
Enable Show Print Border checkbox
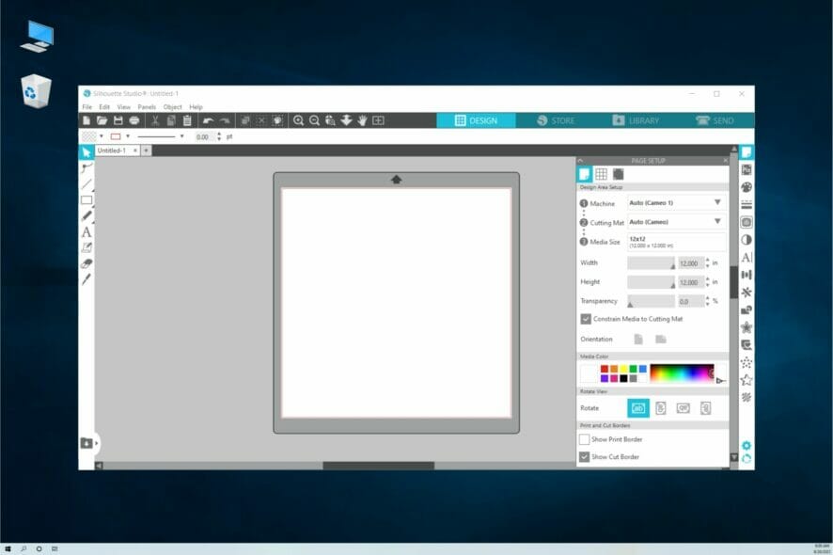tap(585, 439)
